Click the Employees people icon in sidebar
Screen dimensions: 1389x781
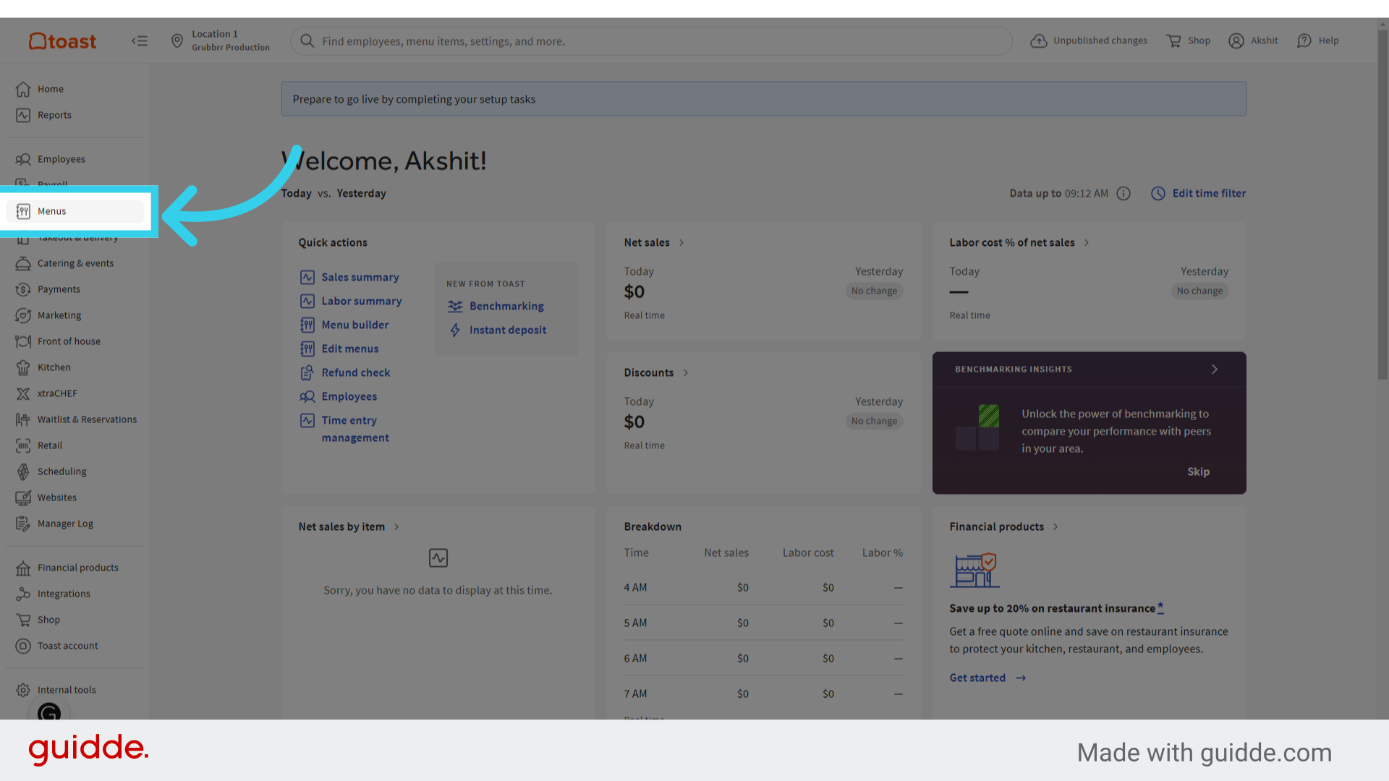(x=23, y=159)
